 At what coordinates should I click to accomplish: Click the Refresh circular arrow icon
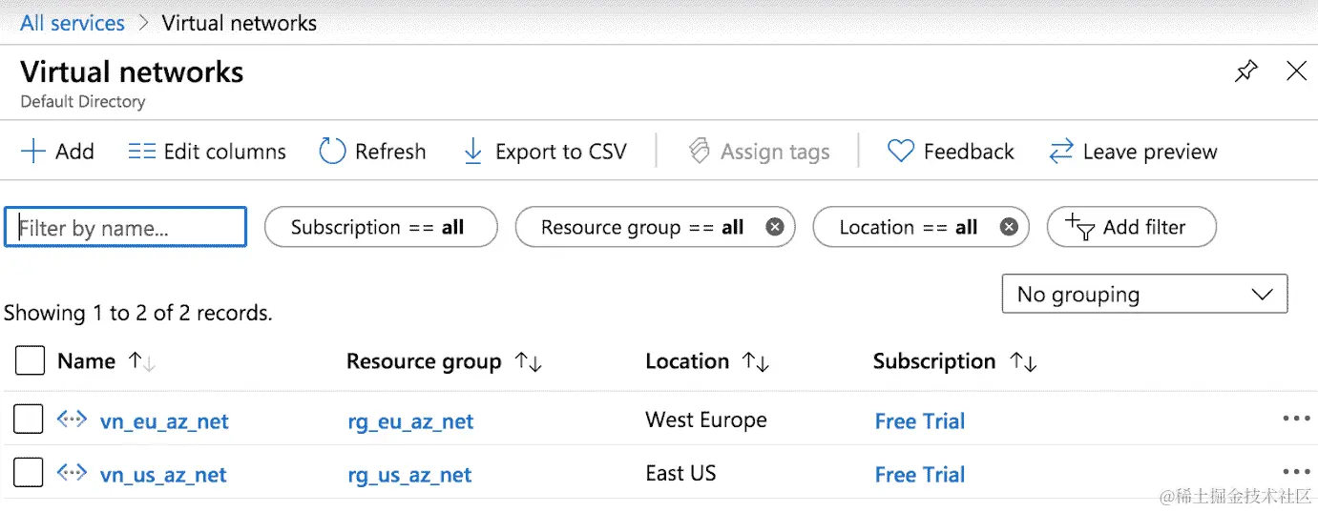pyautogui.click(x=332, y=152)
